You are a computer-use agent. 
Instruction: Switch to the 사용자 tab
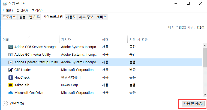71,17
